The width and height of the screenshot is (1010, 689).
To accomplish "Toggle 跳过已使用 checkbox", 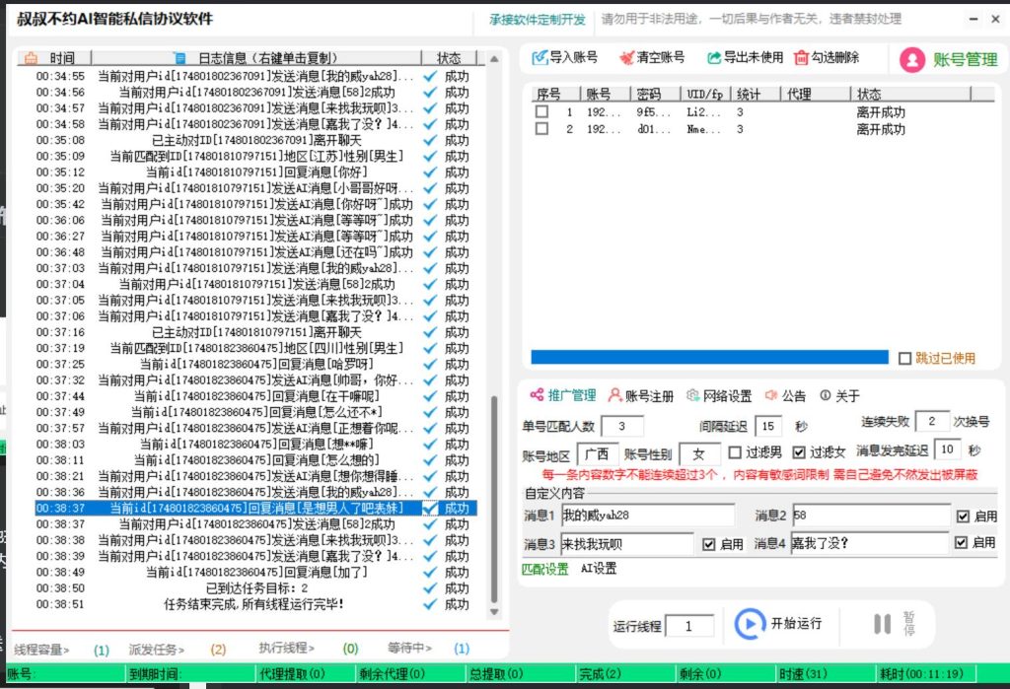I will (x=904, y=359).
